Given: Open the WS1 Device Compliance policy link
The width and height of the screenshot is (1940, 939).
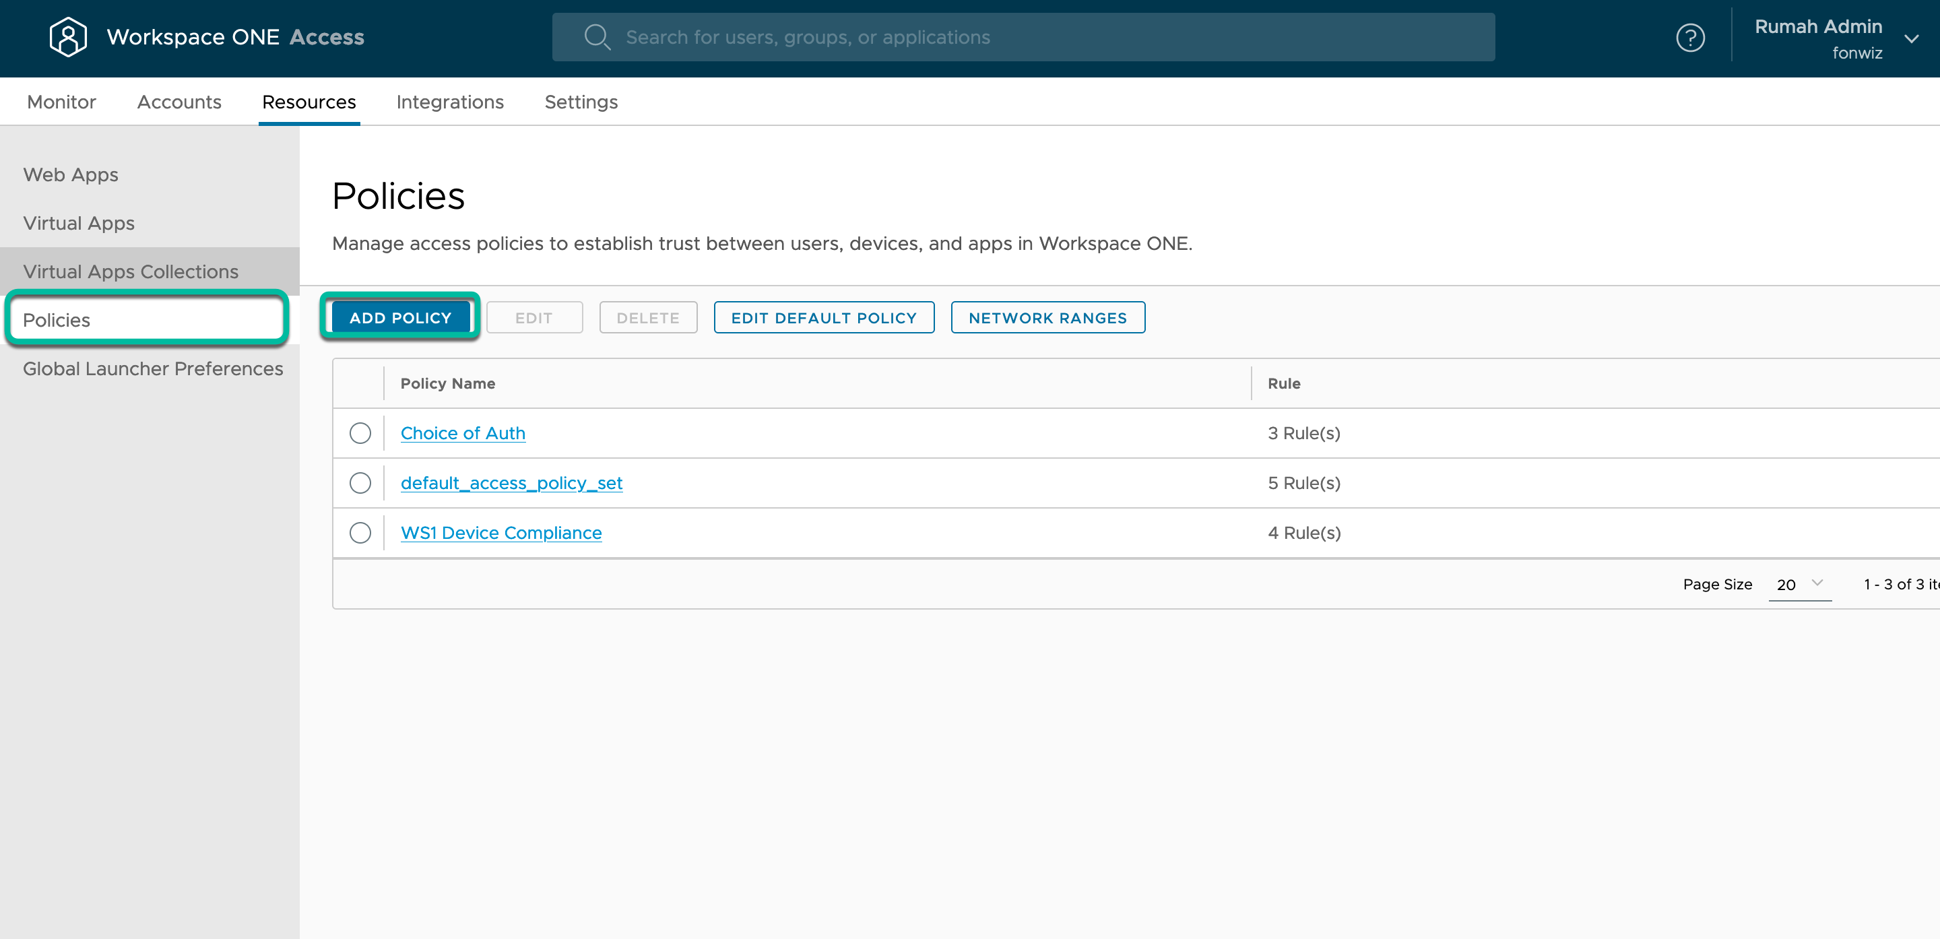Looking at the screenshot, I should tap(500, 532).
